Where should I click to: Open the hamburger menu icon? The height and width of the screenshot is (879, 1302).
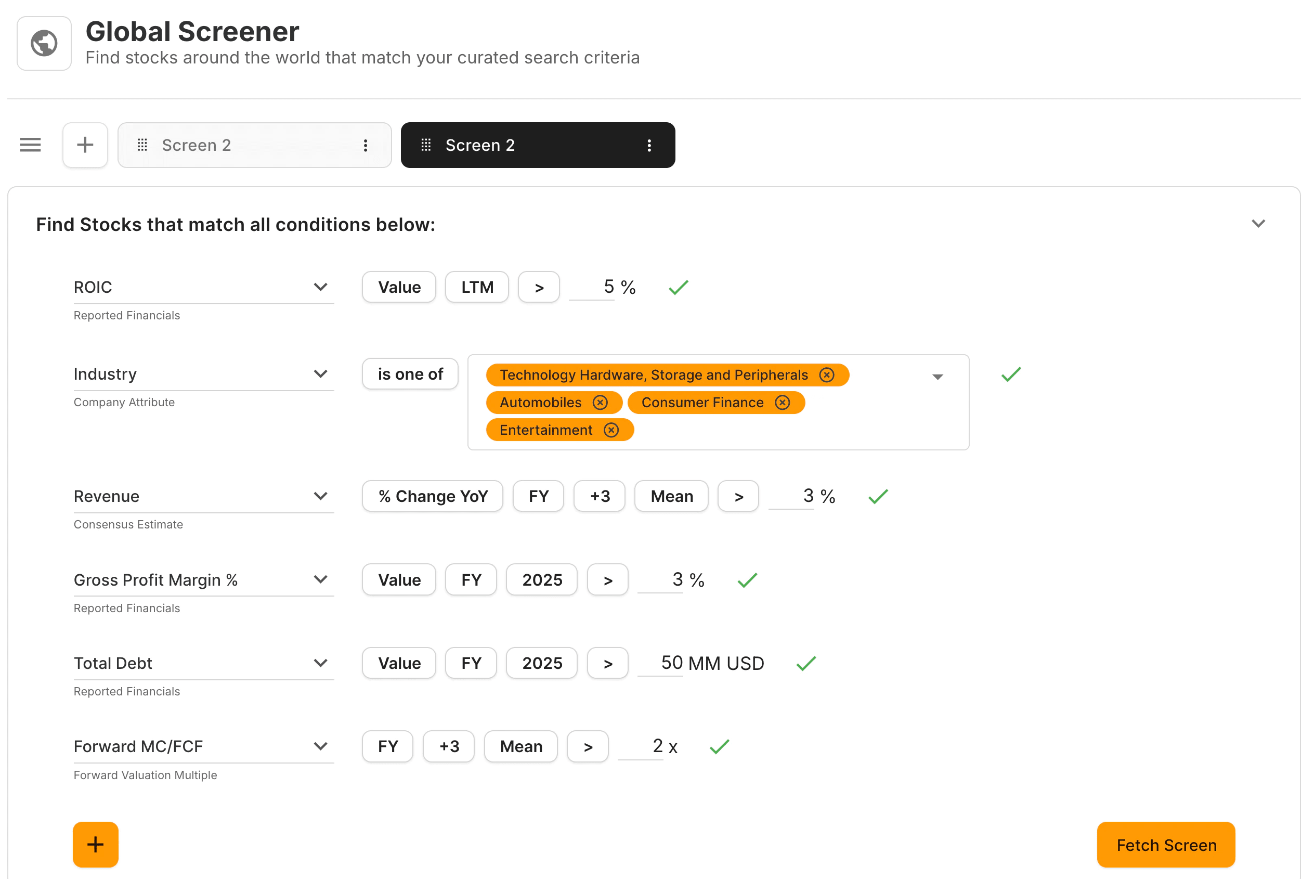(x=30, y=145)
